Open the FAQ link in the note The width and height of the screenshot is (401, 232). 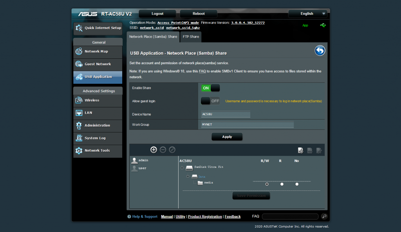tap(202, 71)
